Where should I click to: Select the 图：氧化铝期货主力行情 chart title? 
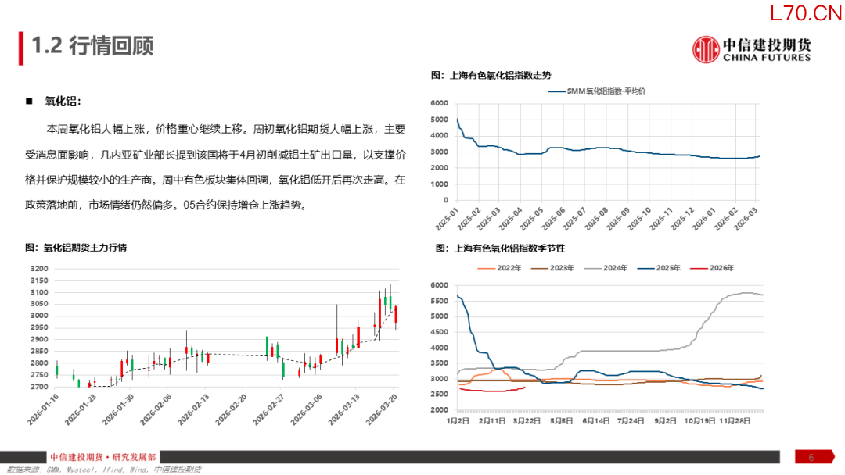point(76,248)
